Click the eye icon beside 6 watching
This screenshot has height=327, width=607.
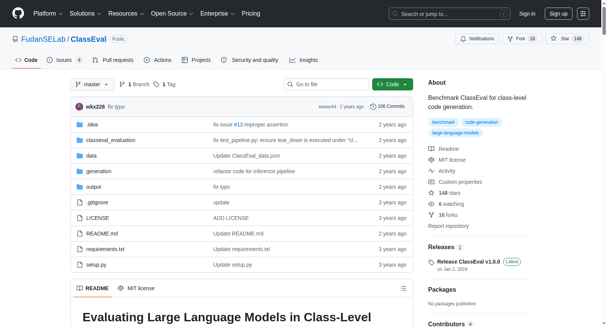pyautogui.click(x=431, y=204)
